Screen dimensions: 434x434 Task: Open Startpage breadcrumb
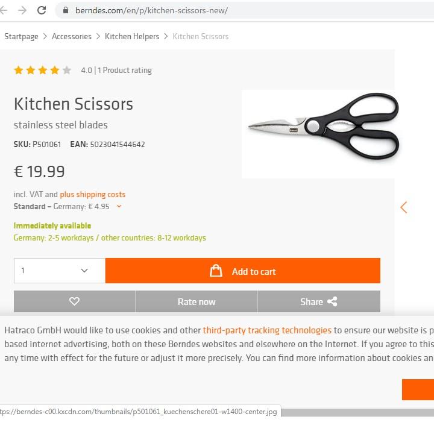pos(21,37)
